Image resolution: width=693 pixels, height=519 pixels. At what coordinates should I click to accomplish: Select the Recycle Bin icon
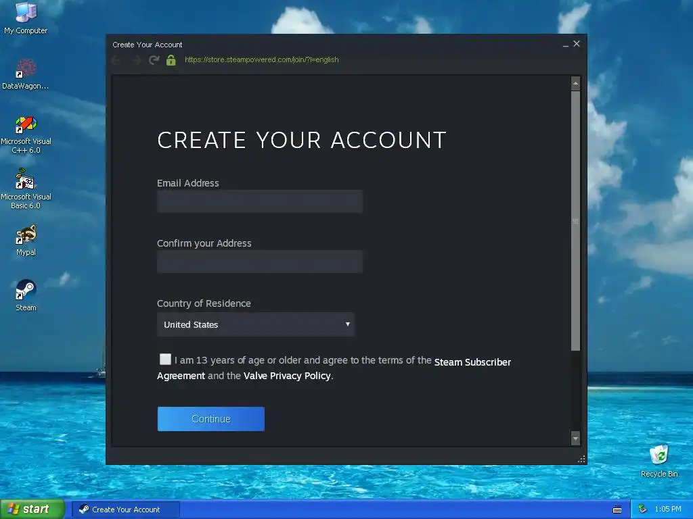coord(659,461)
